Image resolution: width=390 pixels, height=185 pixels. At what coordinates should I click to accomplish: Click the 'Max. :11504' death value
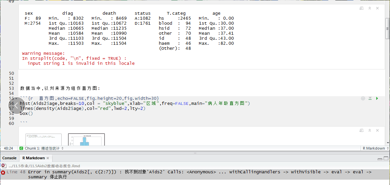109,43
